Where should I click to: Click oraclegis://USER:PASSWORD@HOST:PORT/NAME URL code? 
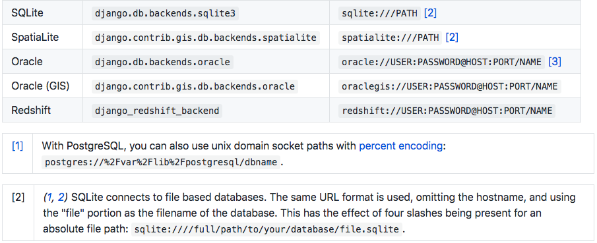tap(450, 86)
